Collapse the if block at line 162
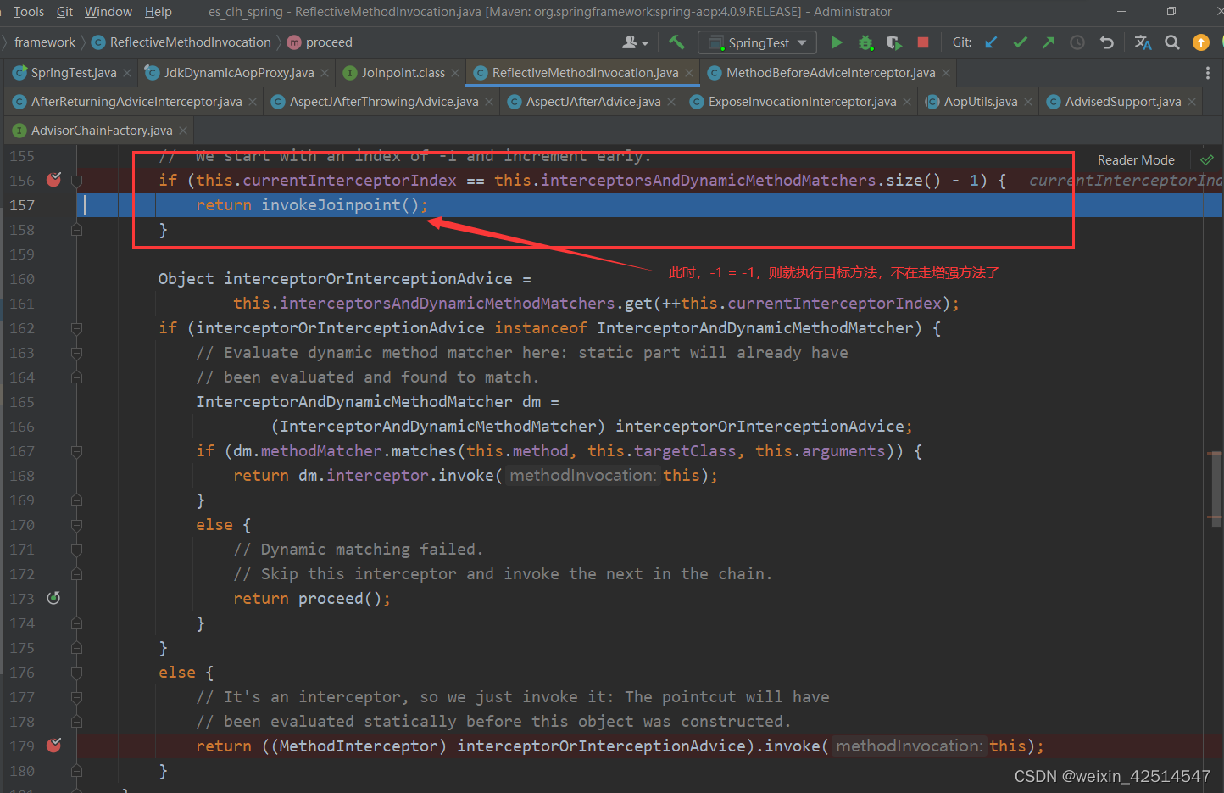 pyautogui.click(x=76, y=328)
